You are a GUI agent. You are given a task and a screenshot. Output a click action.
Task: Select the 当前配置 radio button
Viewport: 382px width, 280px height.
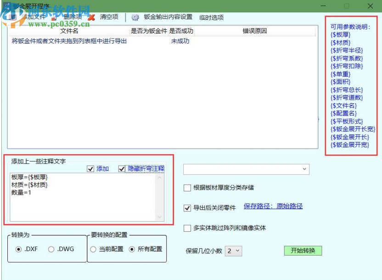coord(93,249)
